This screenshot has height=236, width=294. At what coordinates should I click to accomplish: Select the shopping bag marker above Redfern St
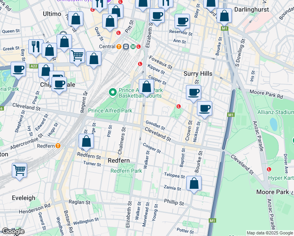point(86,142)
